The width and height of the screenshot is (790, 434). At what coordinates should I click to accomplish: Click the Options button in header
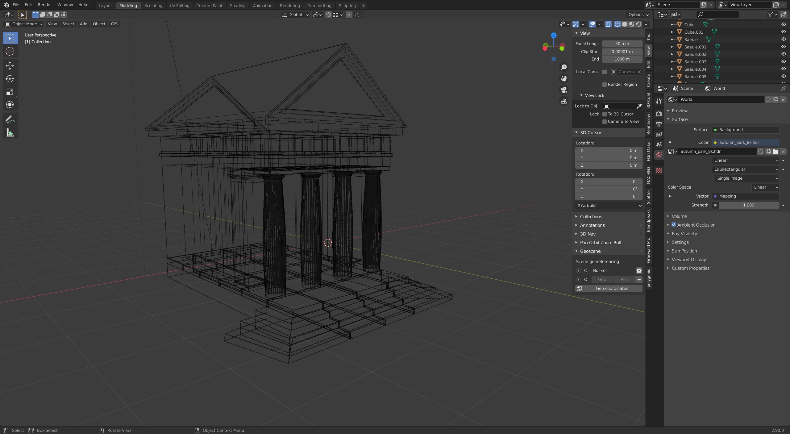point(638,15)
